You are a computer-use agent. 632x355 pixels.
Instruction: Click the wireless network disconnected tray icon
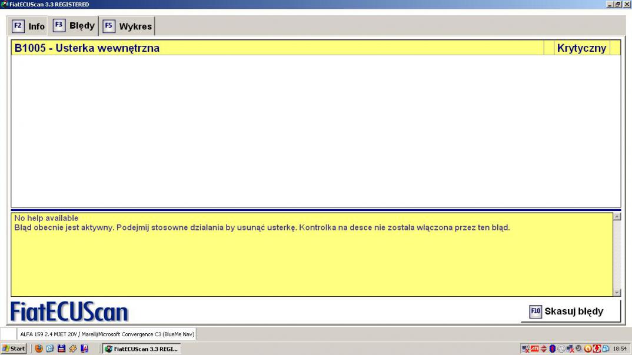pos(525,349)
